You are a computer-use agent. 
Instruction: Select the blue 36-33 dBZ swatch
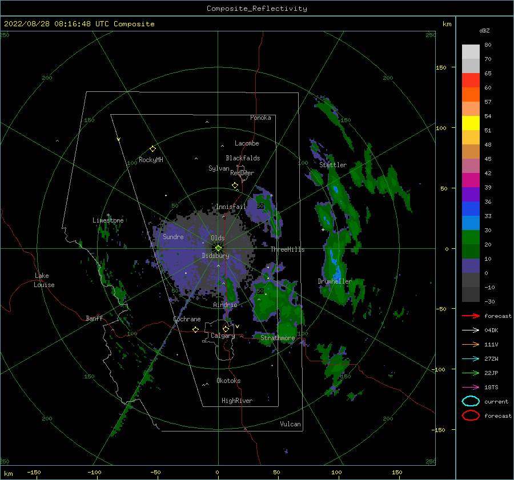point(471,208)
